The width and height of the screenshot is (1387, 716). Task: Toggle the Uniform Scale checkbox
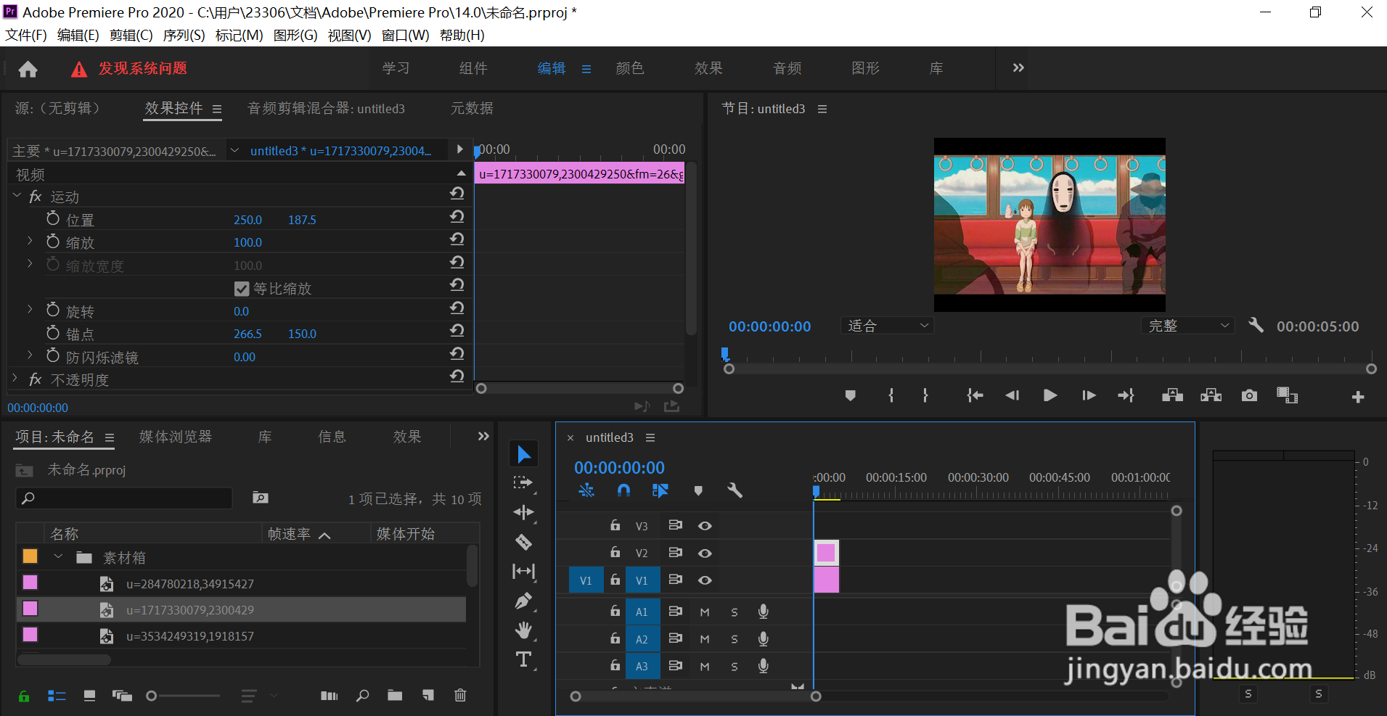(x=242, y=289)
